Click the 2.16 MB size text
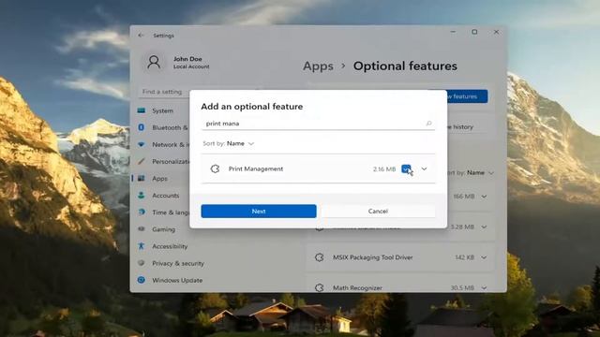Image resolution: width=600 pixels, height=337 pixels. click(x=384, y=168)
